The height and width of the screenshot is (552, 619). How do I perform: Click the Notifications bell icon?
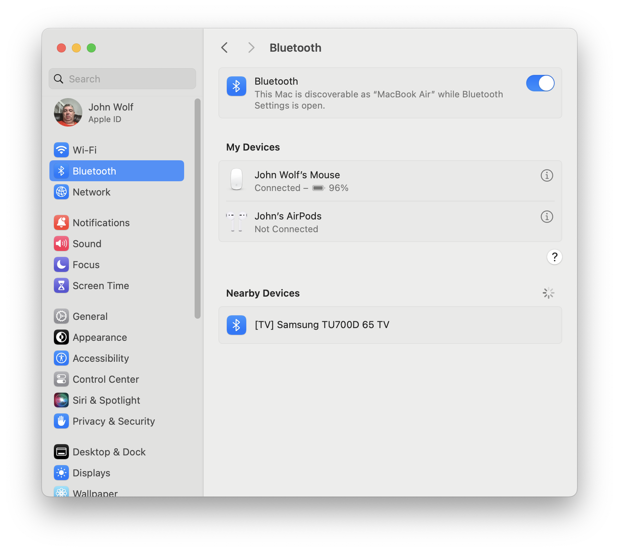(x=61, y=222)
